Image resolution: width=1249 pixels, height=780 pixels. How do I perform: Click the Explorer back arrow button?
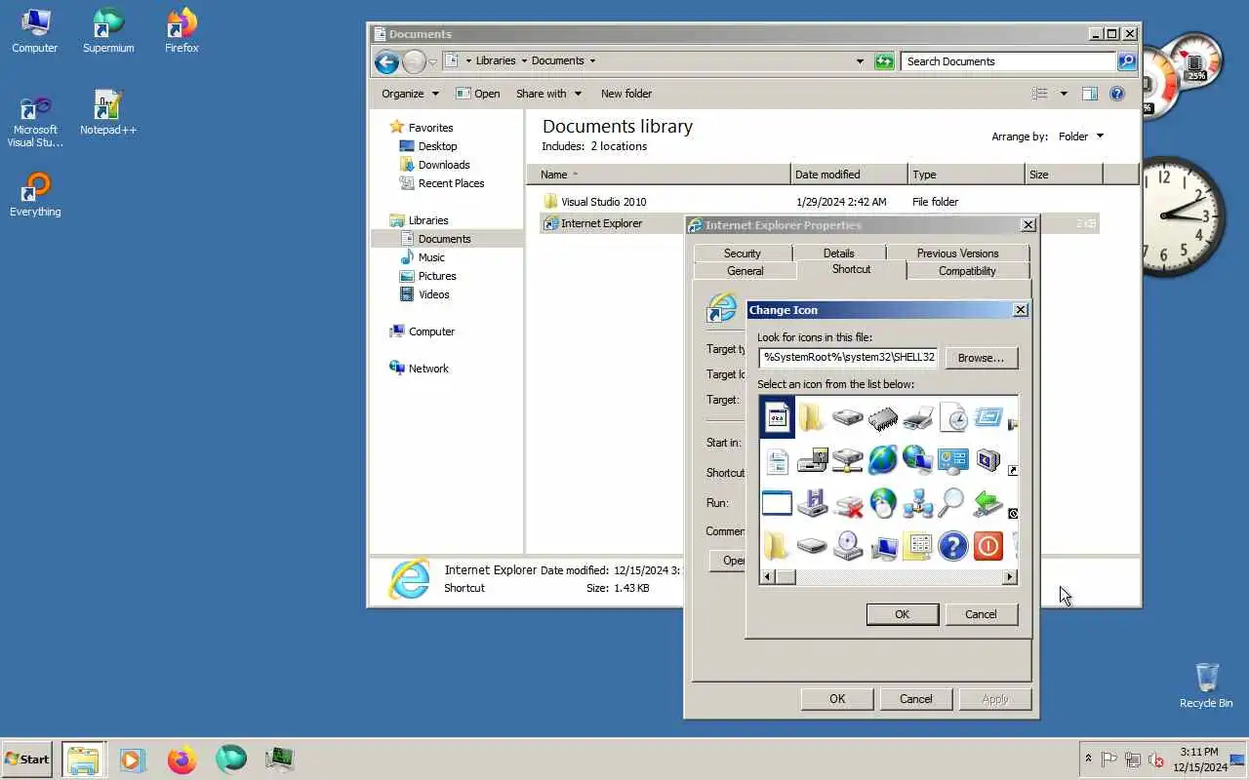[386, 61]
